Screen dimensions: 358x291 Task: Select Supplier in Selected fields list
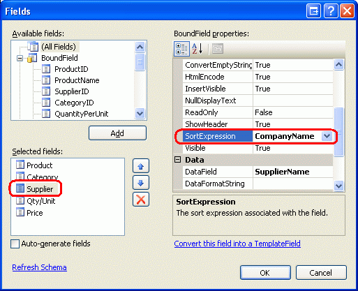coord(40,189)
